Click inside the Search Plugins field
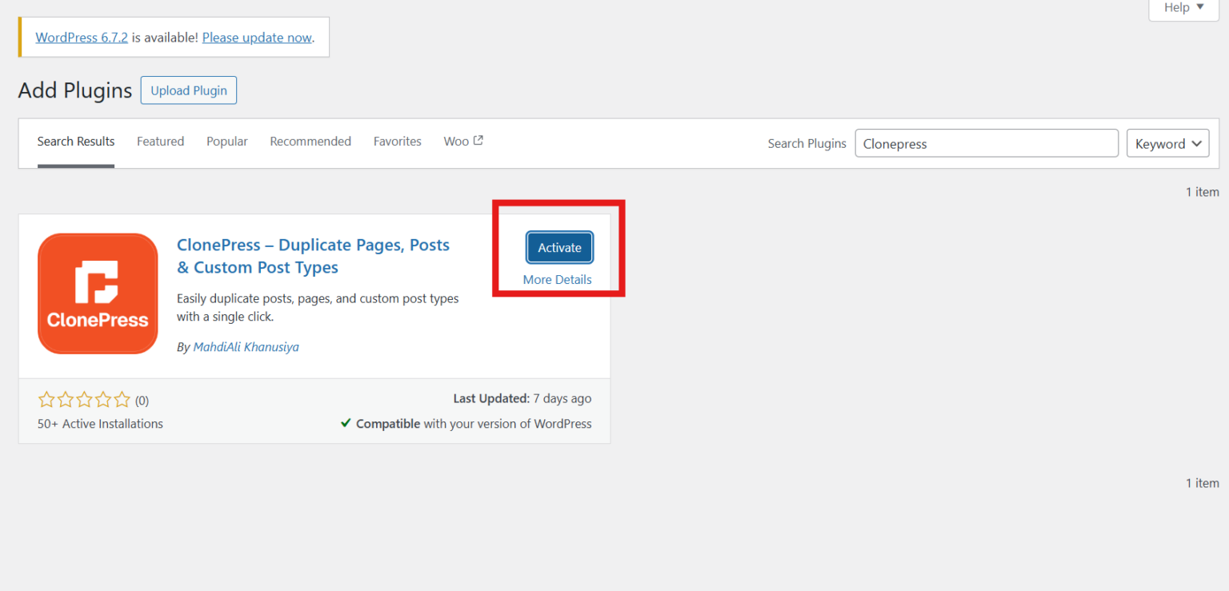1229x591 pixels. pyautogui.click(x=987, y=143)
